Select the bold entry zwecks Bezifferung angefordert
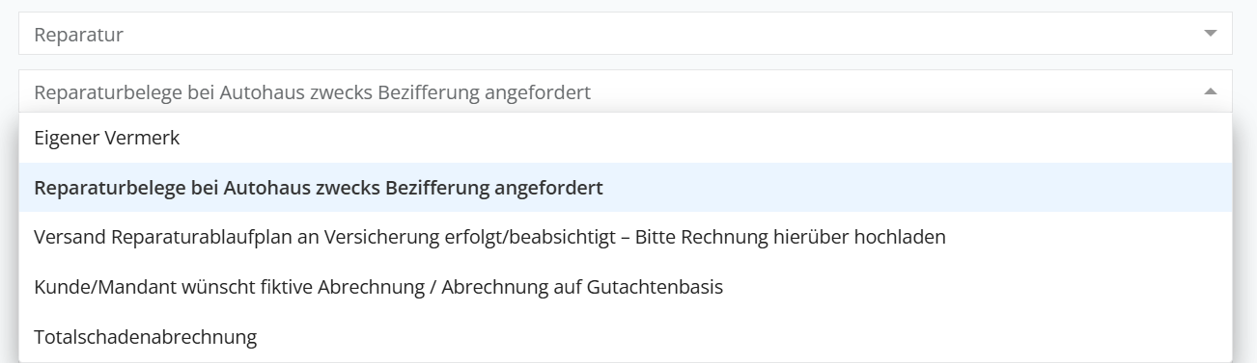Image resolution: width=1257 pixels, height=363 pixels. click(626, 188)
